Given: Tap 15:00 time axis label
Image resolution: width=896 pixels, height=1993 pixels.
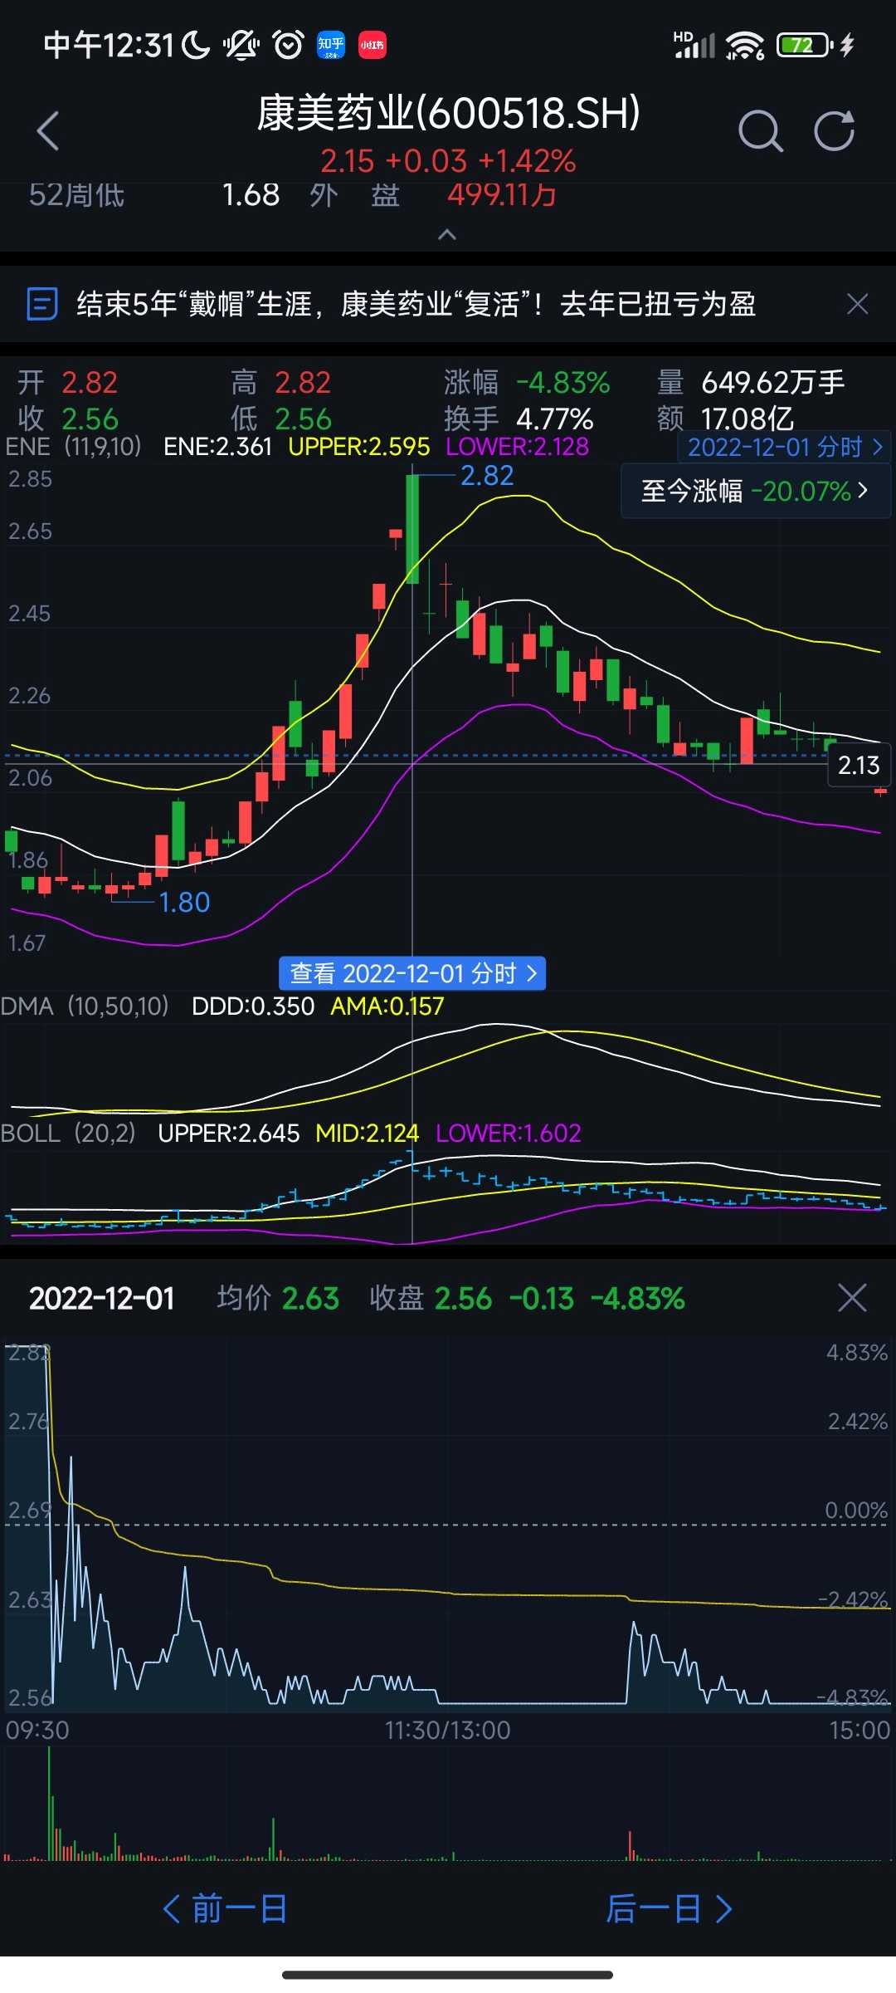Looking at the screenshot, I should (859, 1730).
